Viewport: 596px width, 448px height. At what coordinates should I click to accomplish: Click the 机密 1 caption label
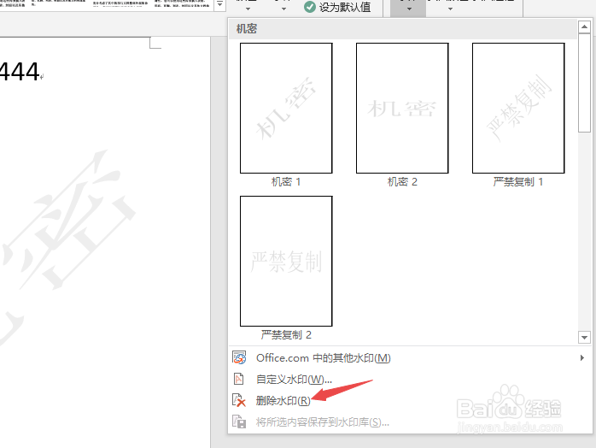(286, 182)
